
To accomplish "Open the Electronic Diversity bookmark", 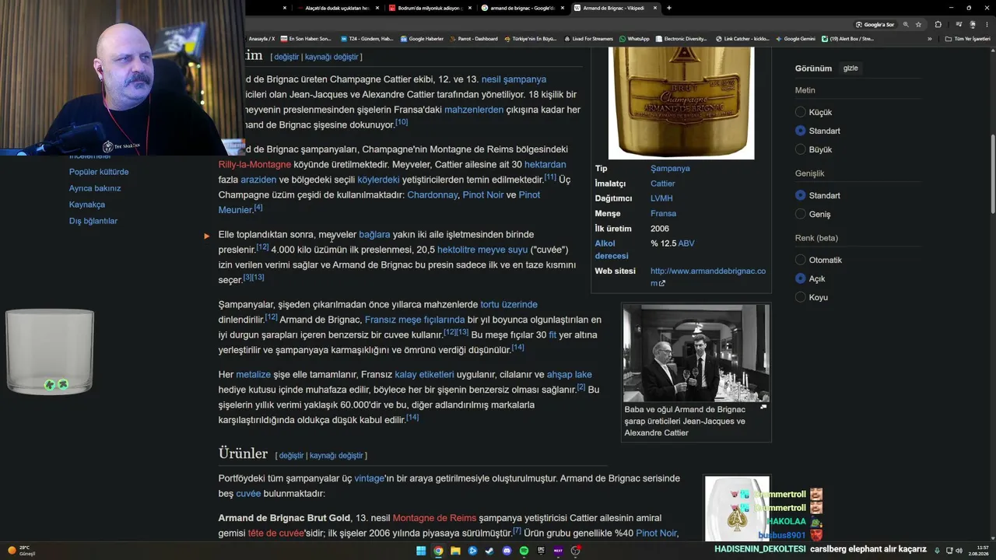I will point(682,39).
